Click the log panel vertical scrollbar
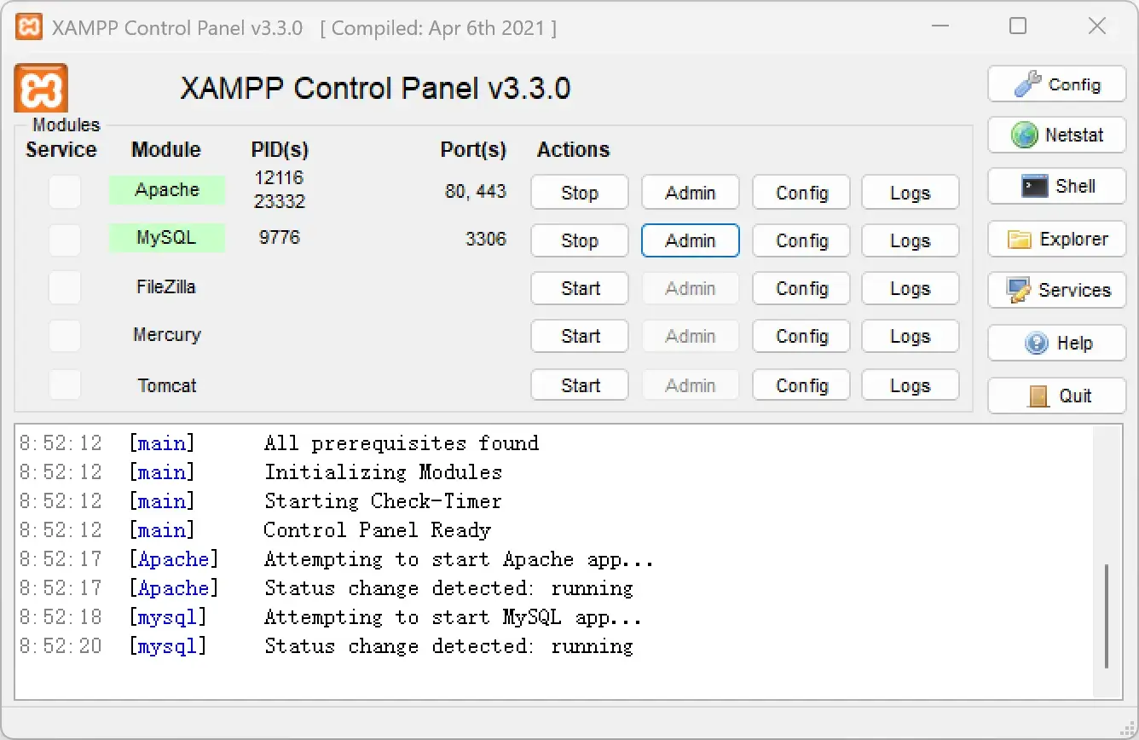Screen dimensions: 1139x740 point(1107,614)
